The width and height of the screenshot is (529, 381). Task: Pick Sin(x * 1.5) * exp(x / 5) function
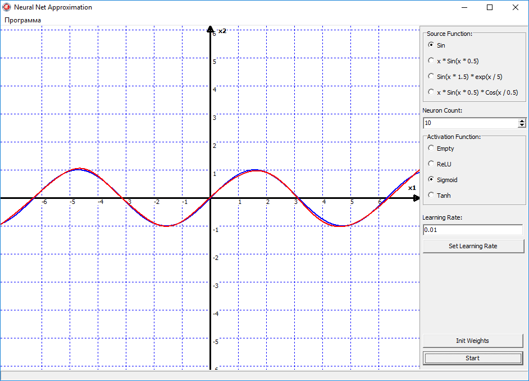pos(465,77)
